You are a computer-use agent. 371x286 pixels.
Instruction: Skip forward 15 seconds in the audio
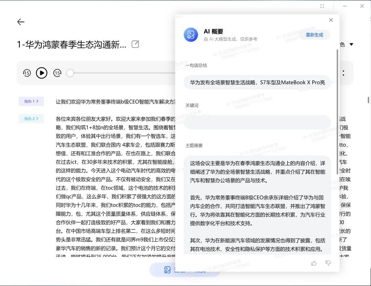point(57,73)
